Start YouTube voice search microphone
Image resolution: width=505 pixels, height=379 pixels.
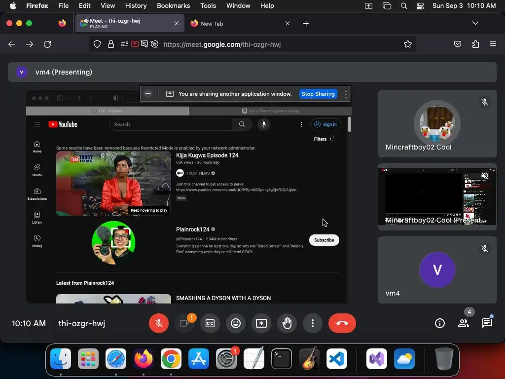(x=263, y=124)
